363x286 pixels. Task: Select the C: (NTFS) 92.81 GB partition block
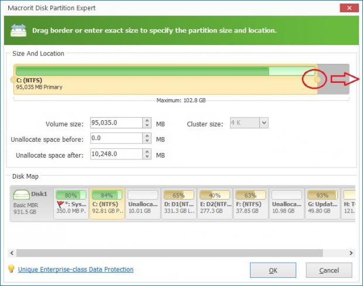[106, 204]
